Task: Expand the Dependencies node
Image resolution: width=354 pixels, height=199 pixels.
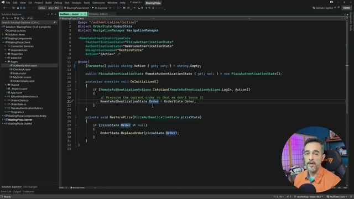Action: pos(6,50)
